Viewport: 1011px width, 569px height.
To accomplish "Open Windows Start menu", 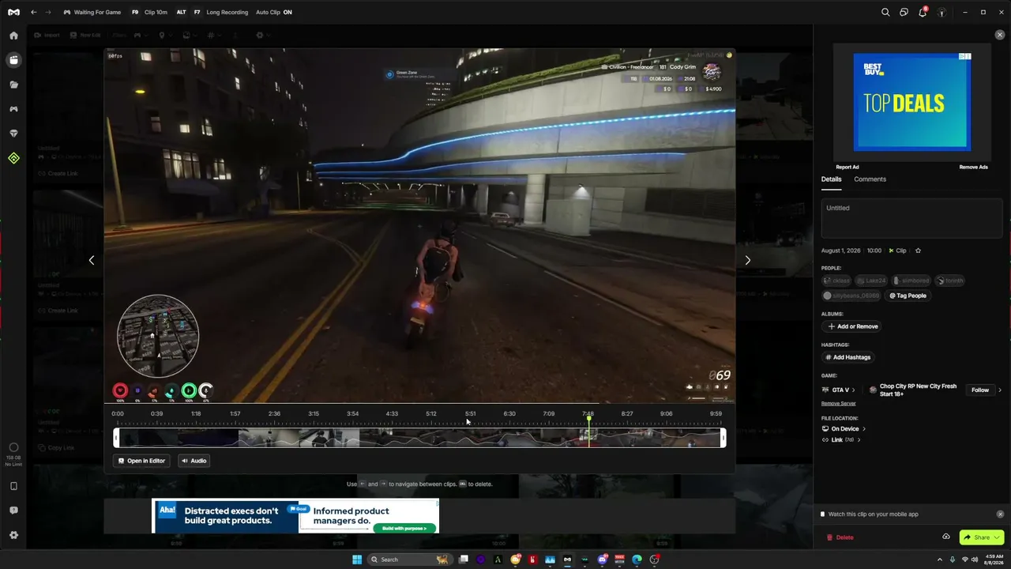I will pyautogui.click(x=357, y=560).
